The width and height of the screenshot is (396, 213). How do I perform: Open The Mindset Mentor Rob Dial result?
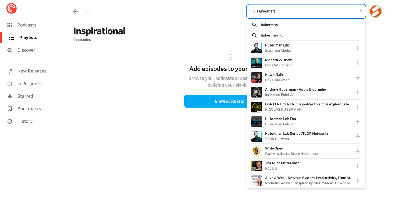(306, 166)
